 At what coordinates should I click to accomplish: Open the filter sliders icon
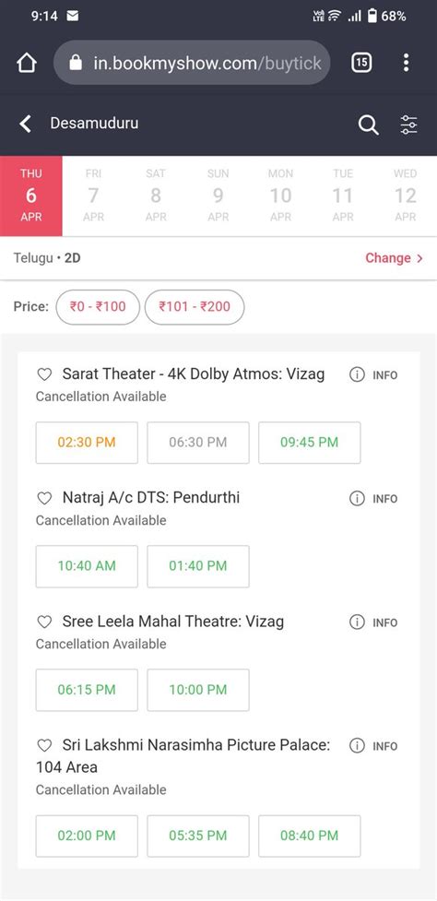408,124
